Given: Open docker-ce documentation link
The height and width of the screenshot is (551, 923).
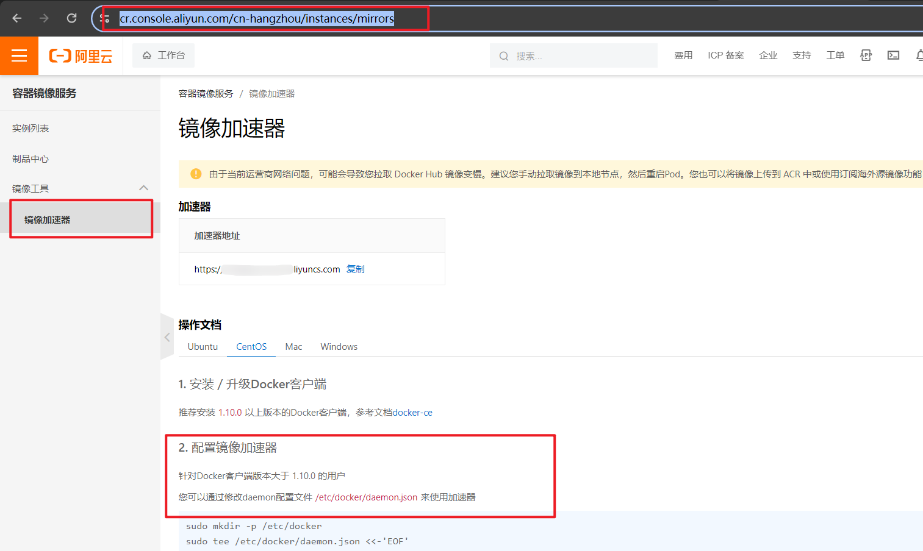Looking at the screenshot, I should tap(412, 413).
